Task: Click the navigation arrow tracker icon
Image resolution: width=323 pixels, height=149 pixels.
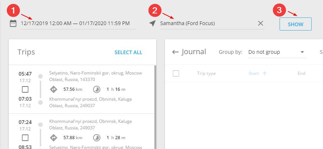Action: click(x=153, y=23)
